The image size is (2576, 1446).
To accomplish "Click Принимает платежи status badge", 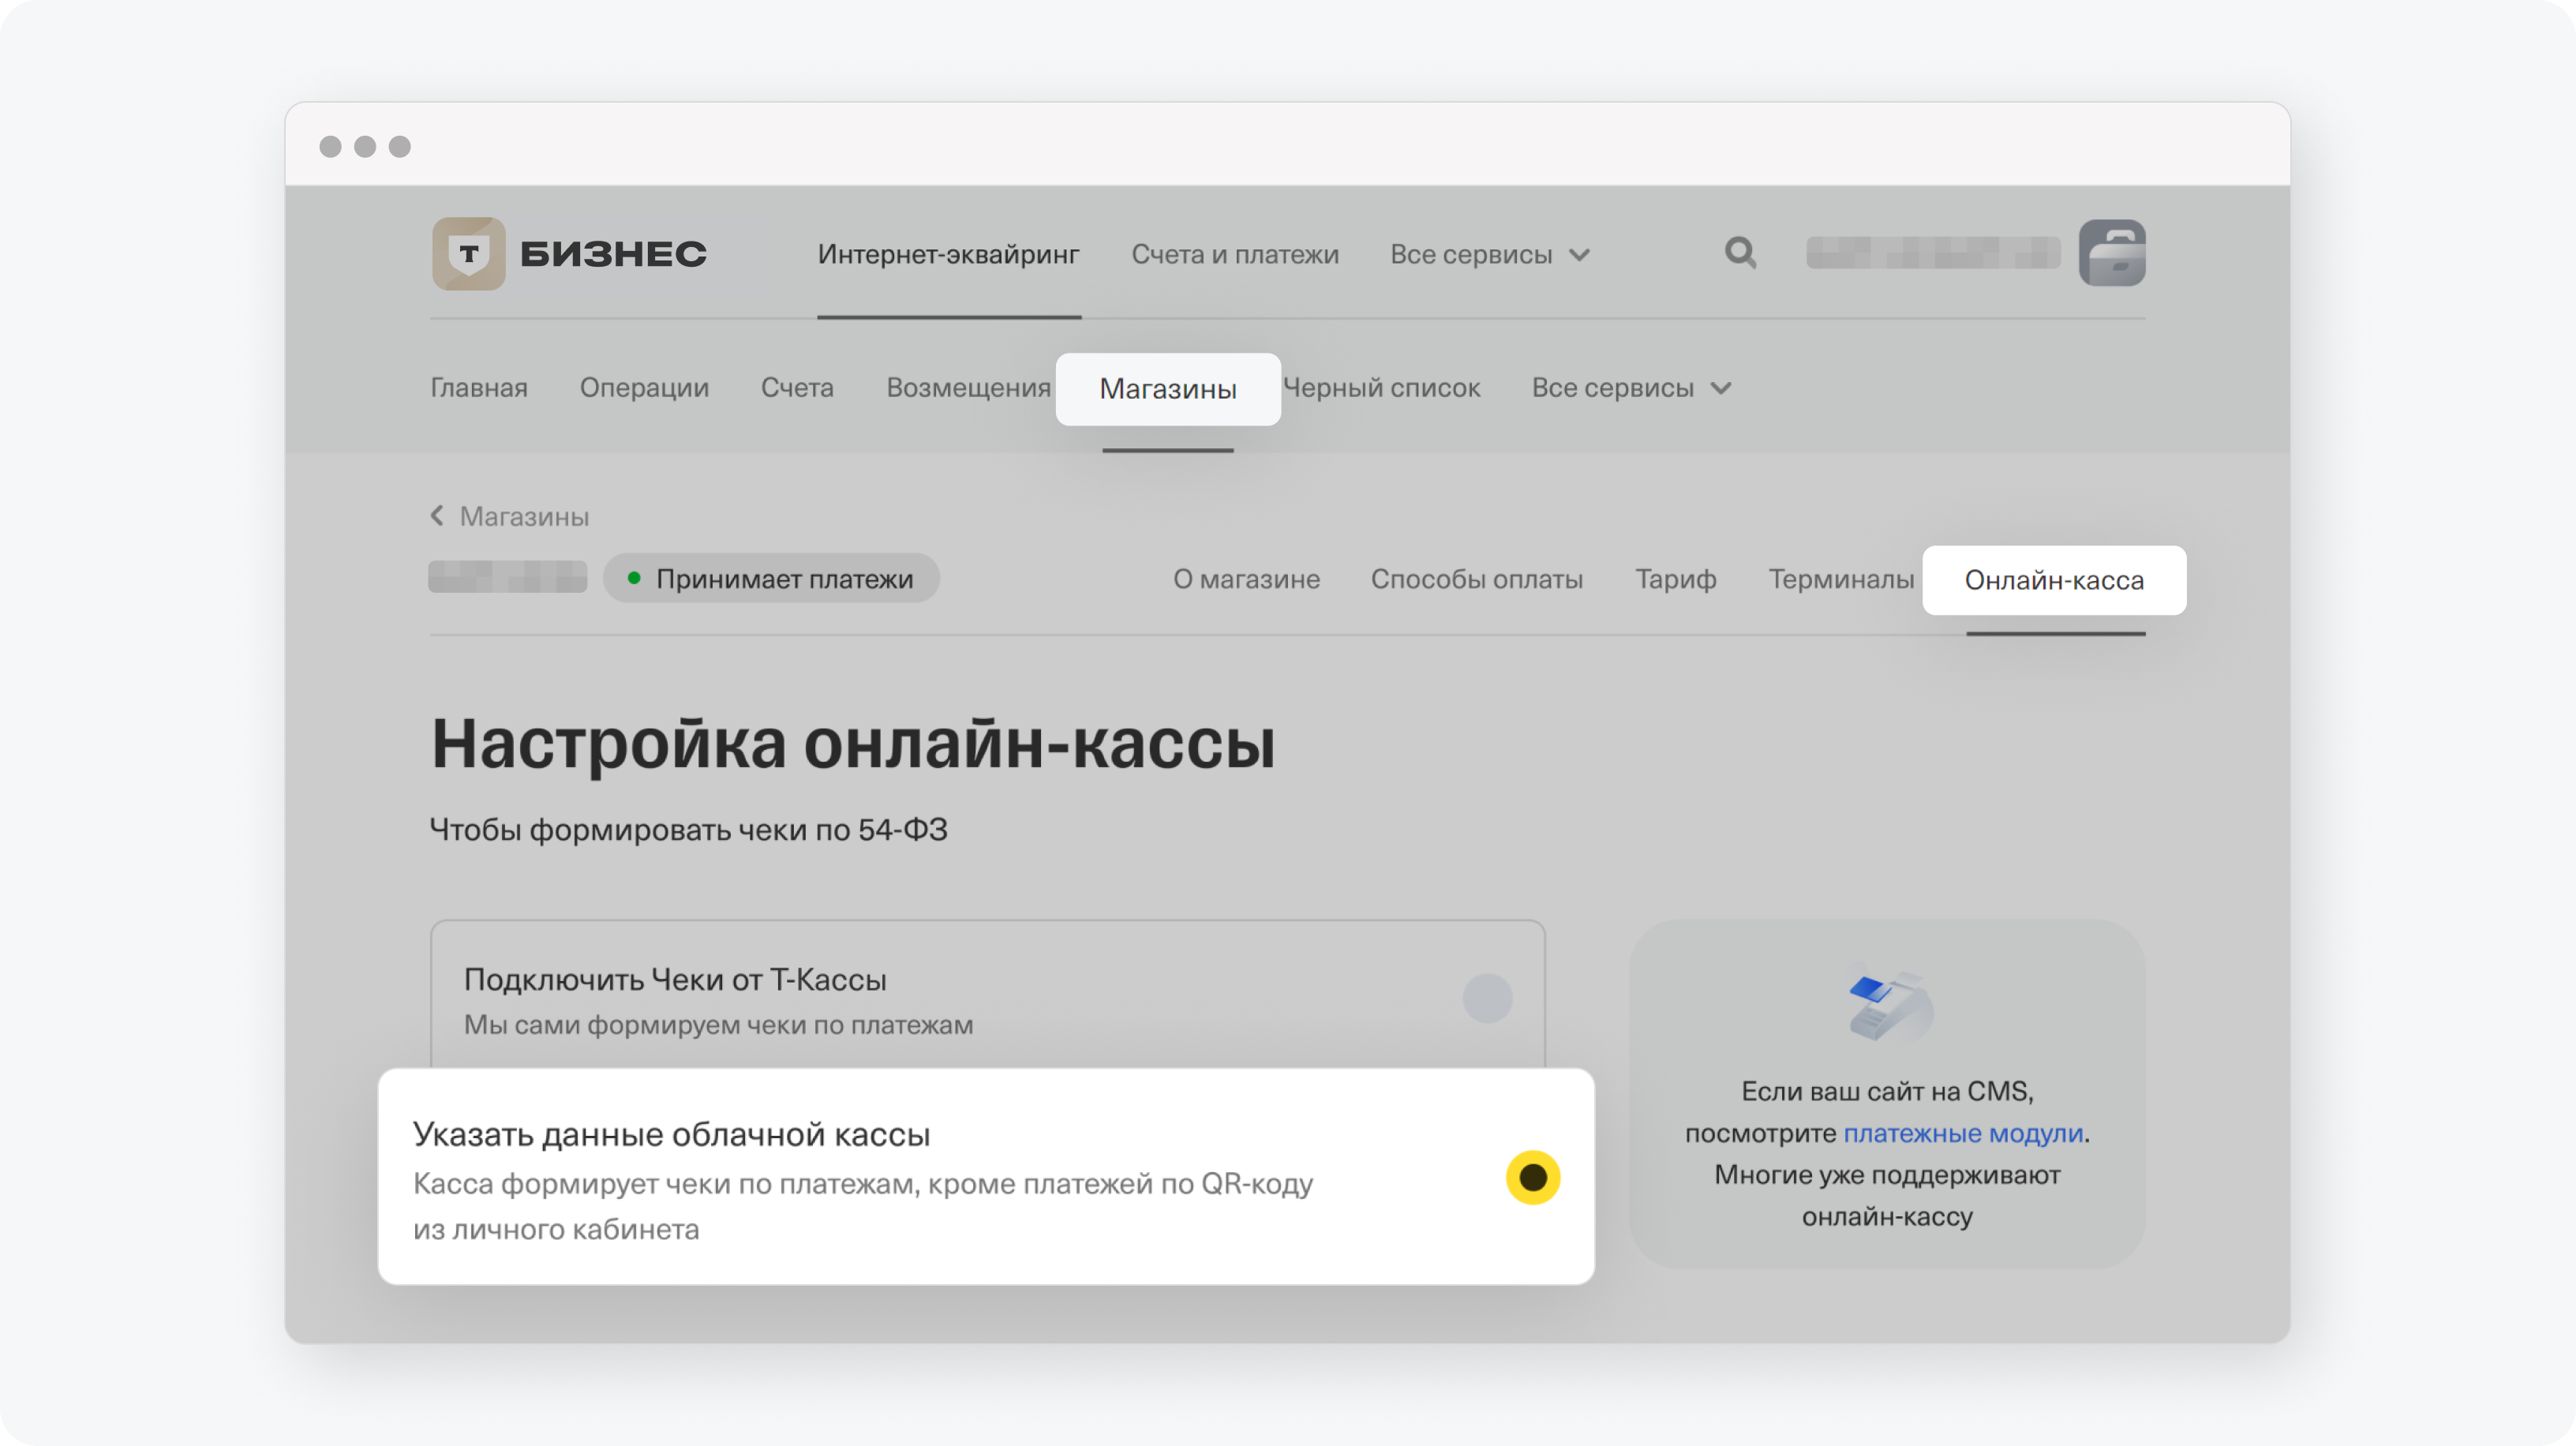I will click(771, 579).
